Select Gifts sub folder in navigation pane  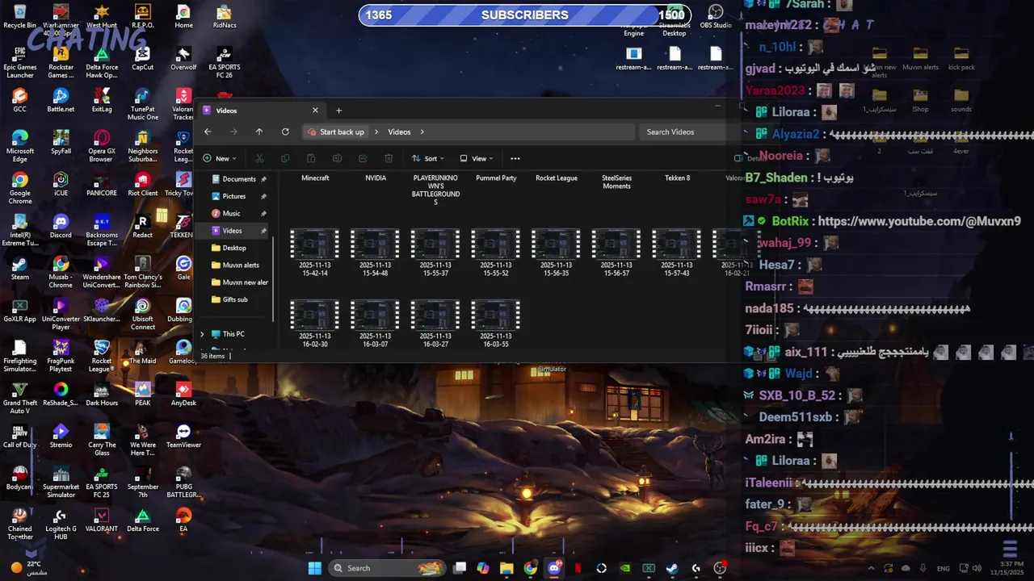pos(234,299)
